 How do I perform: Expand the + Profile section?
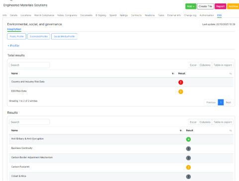(13, 45)
